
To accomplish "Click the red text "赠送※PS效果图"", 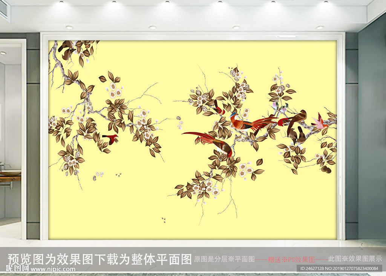I will [x=291, y=259].
